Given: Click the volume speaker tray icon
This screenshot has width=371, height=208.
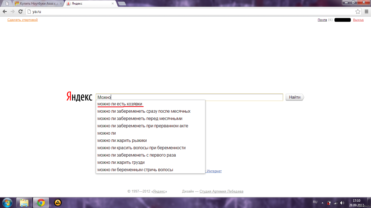Looking at the screenshot, I should tap(342, 203).
